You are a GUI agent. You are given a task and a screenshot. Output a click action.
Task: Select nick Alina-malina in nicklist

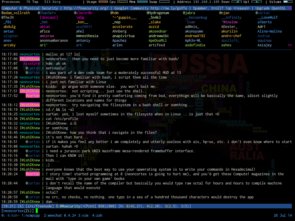point(270,31)
